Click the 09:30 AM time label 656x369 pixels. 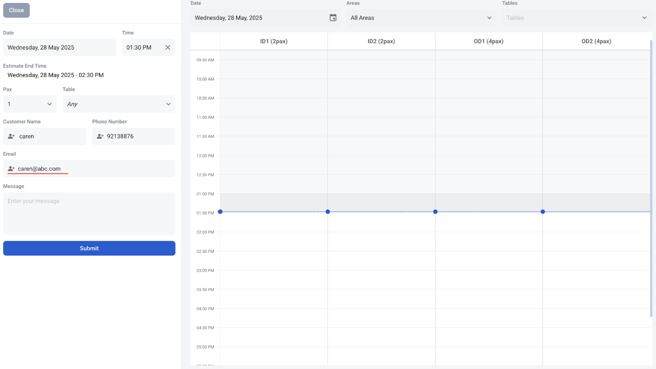click(x=205, y=60)
